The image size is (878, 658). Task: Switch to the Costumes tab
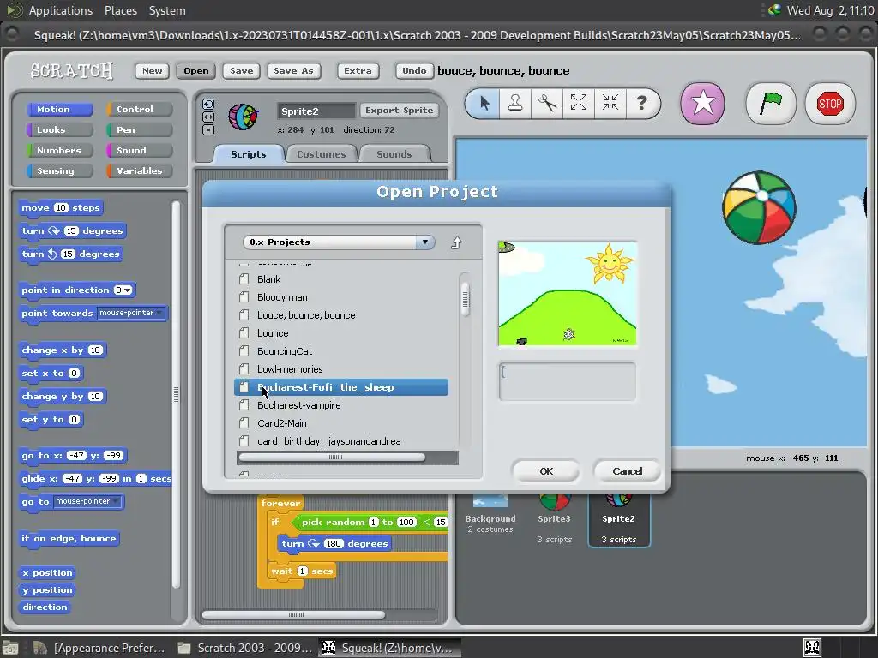tap(321, 154)
